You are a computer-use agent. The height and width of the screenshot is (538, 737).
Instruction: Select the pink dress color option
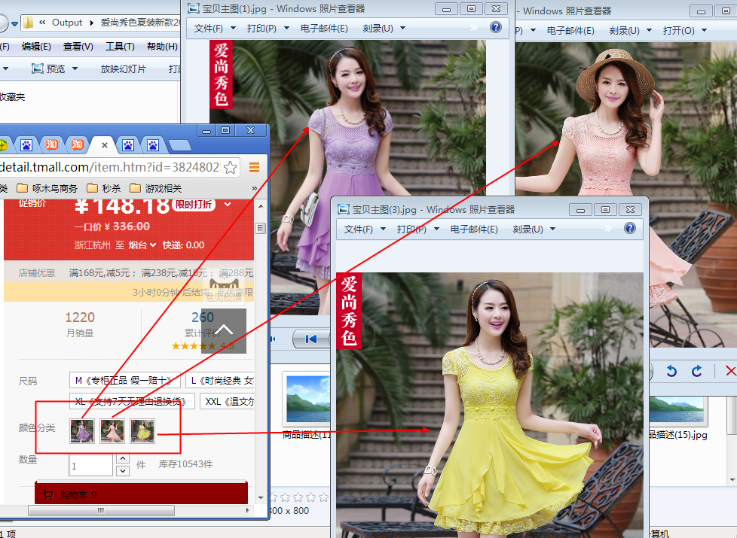pos(112,431)
